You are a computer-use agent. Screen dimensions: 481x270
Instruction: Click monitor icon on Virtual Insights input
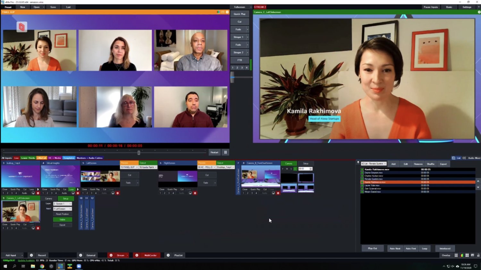coord(73,193)
